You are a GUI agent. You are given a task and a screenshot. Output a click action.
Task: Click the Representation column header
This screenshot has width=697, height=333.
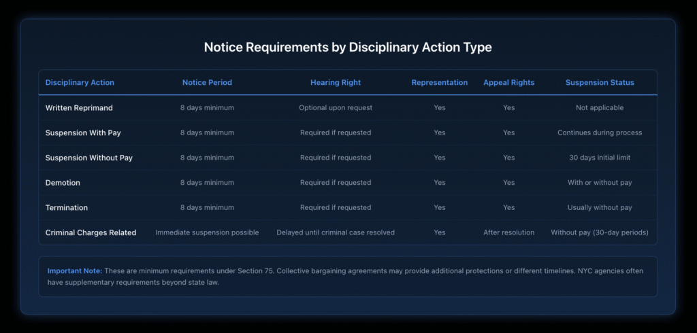click(440, 83)
